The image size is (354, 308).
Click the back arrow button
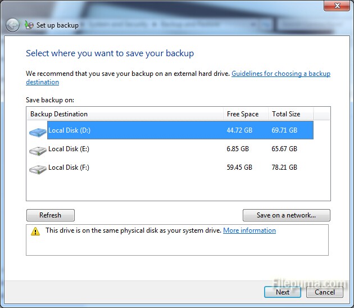(x=12, y=25)
